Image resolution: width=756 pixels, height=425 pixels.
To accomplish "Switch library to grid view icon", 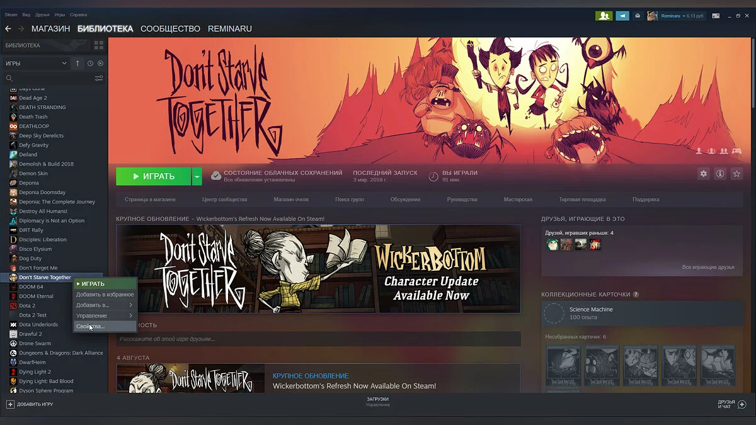I will click(99, 45).
